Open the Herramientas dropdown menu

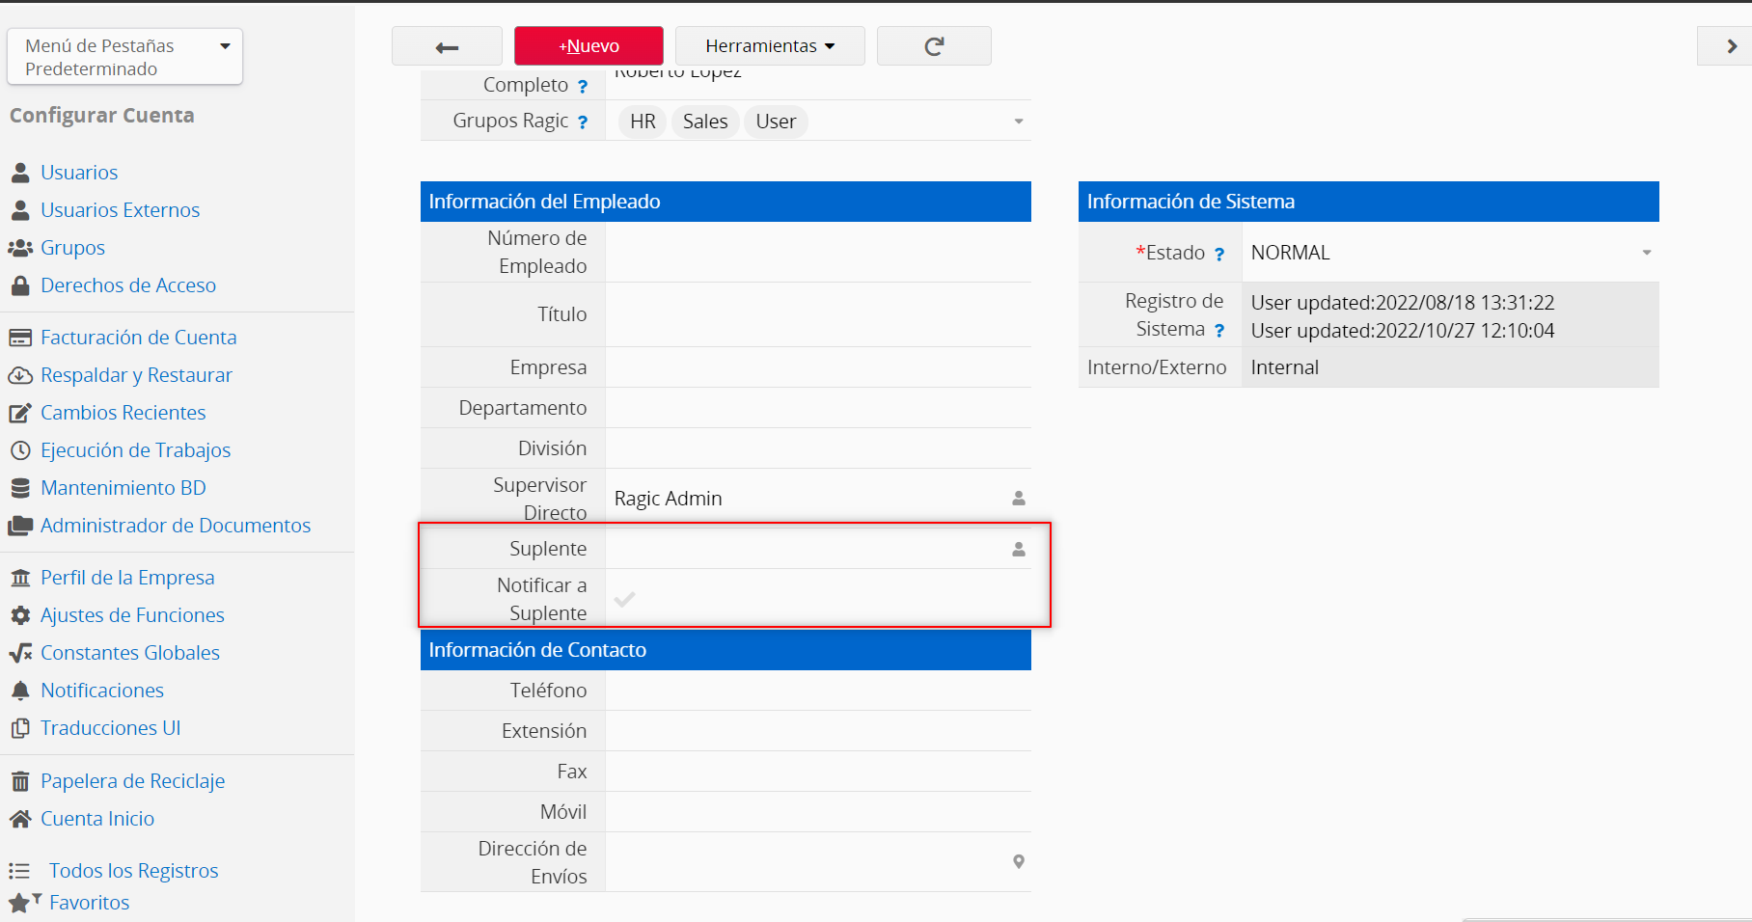(x=769, y=46)
